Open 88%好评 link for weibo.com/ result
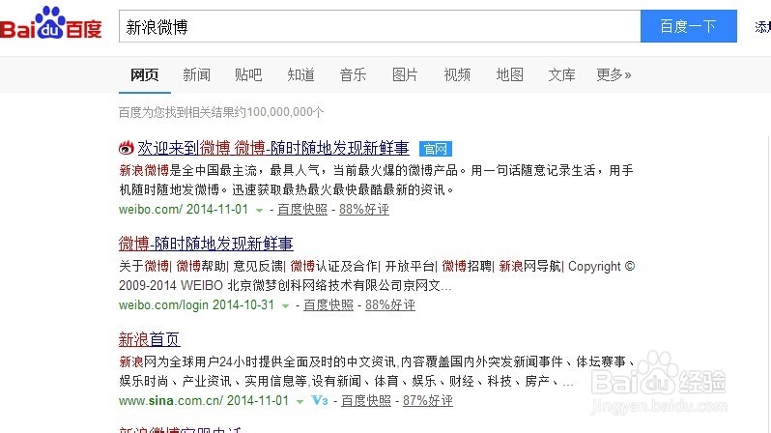 [x=364, y=210]
